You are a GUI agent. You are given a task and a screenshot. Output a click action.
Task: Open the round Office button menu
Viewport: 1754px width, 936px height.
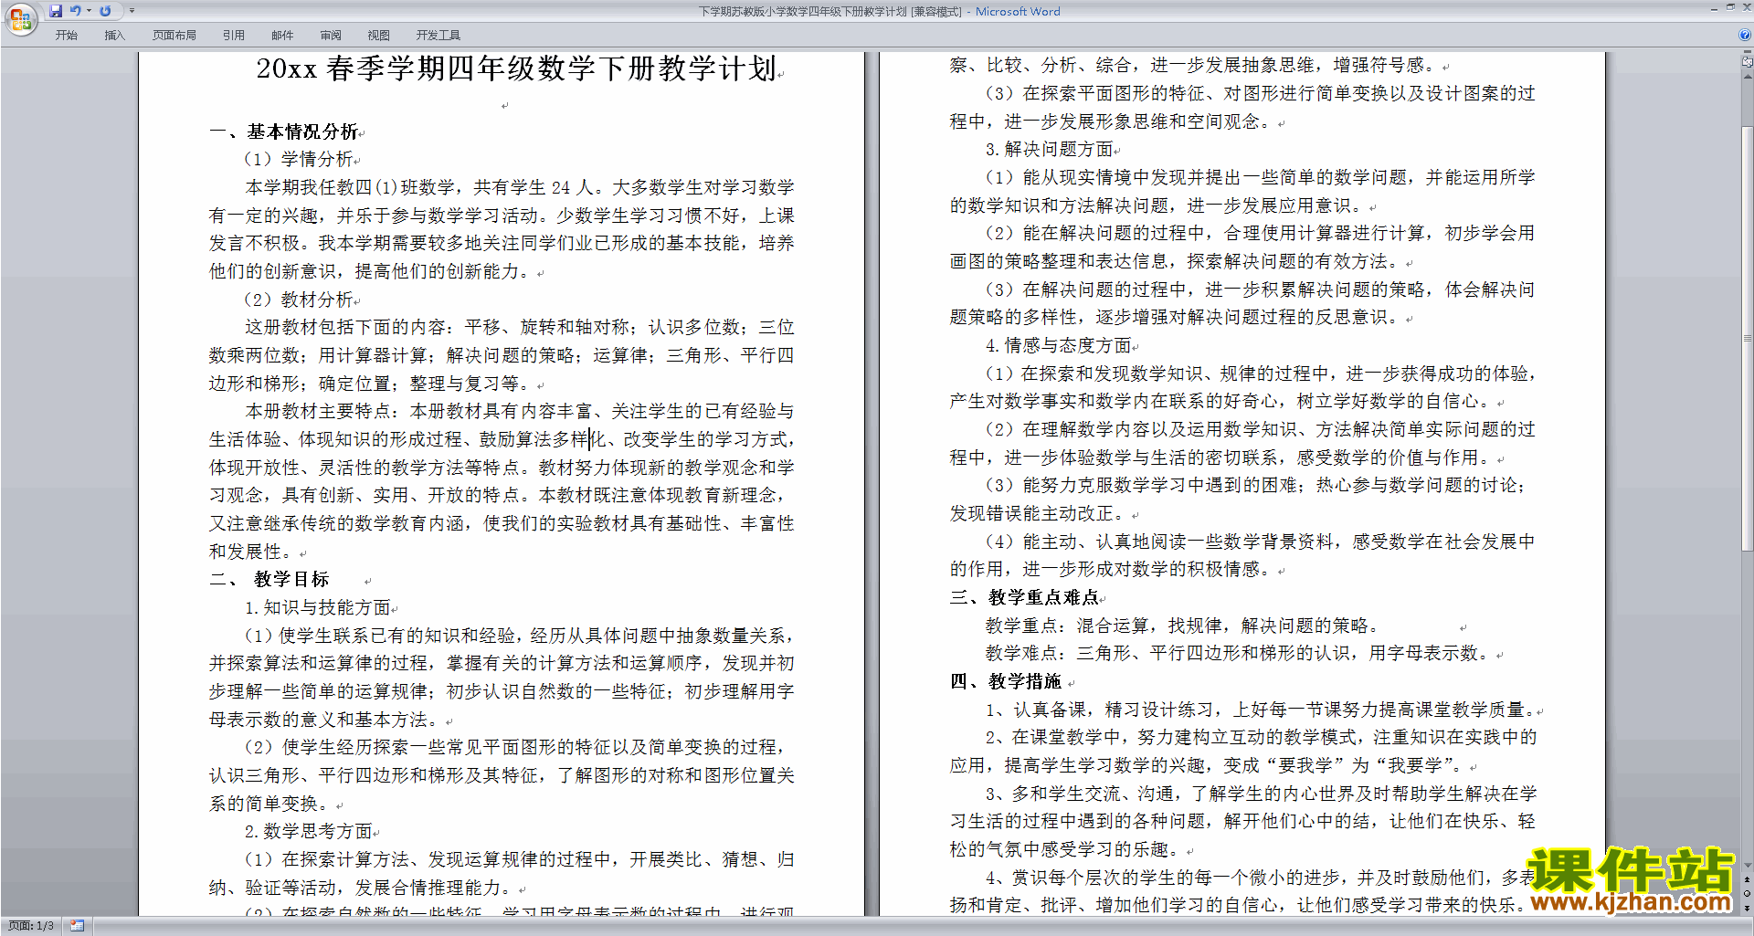tap(20, 19)
